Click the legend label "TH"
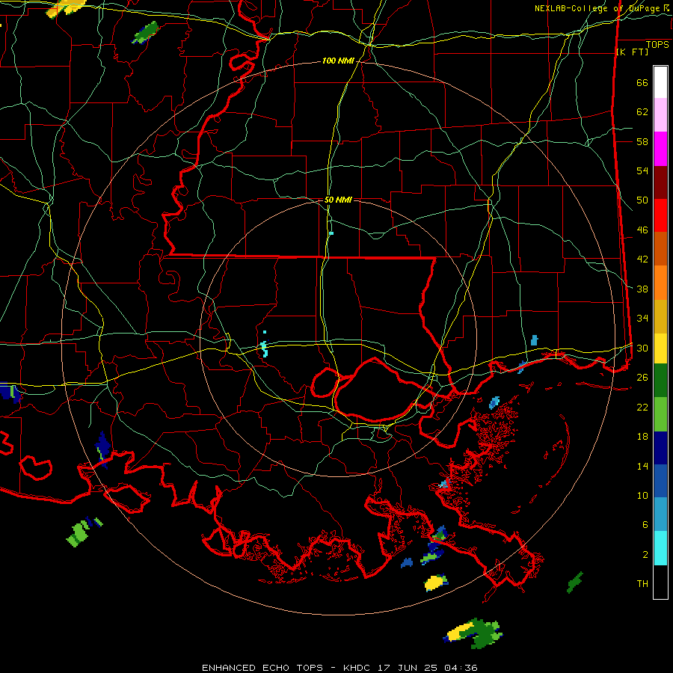The height and width of the screenshot is (673, 673). click(642, 584)
